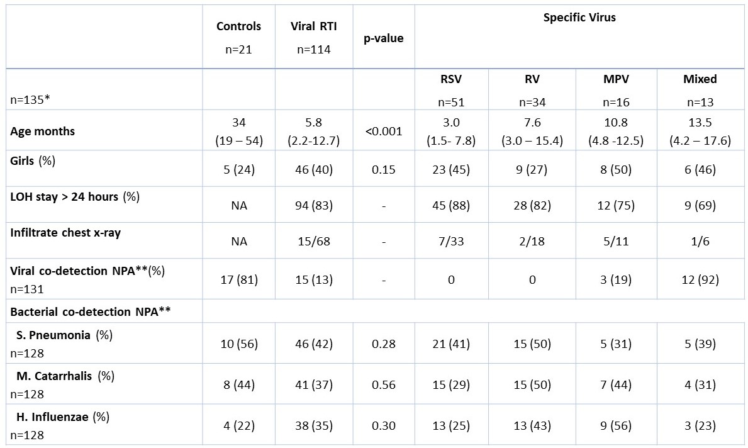Select the Viral co-detection NPA label

[x=87, y=271]
